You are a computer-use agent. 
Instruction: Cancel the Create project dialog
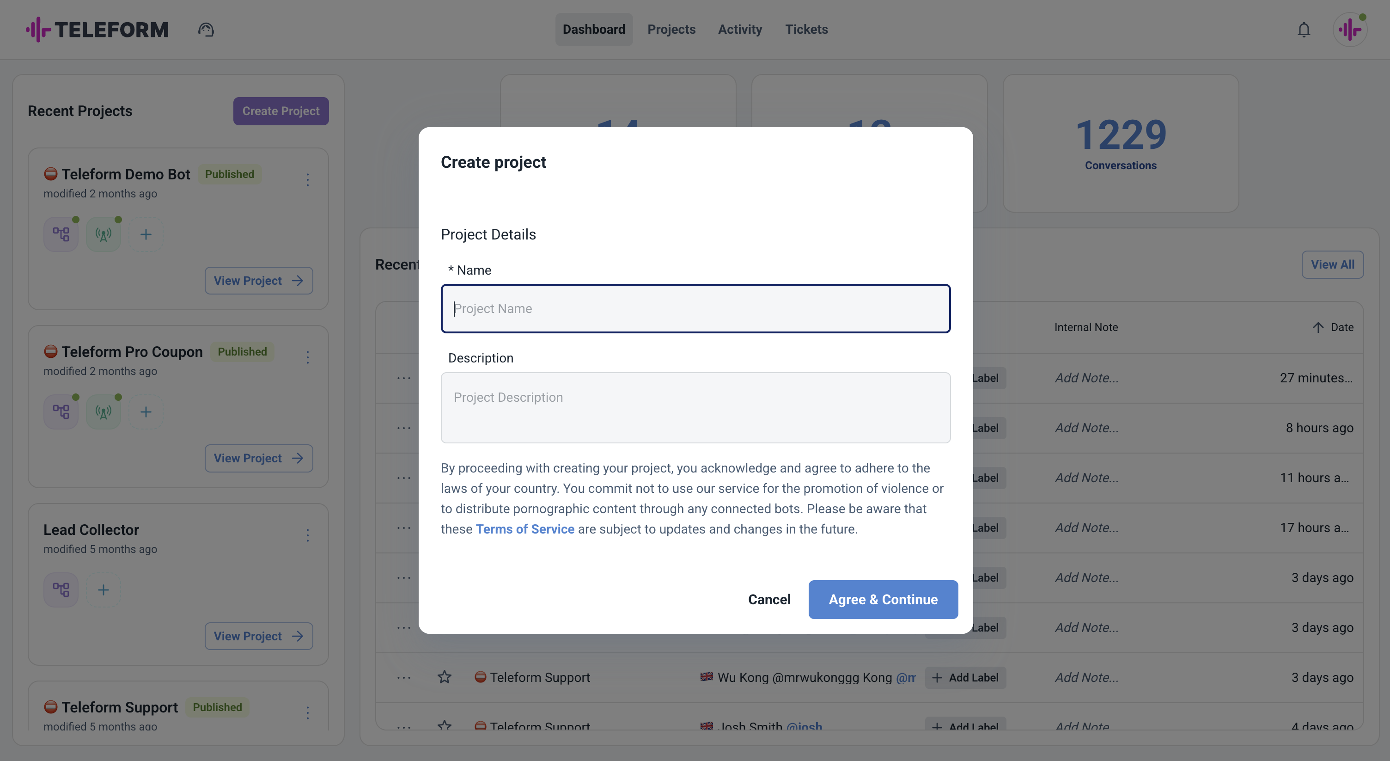(x=769, y=600)
